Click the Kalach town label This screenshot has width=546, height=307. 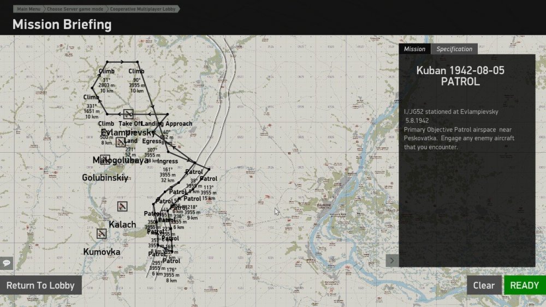[x=122, y=224]
